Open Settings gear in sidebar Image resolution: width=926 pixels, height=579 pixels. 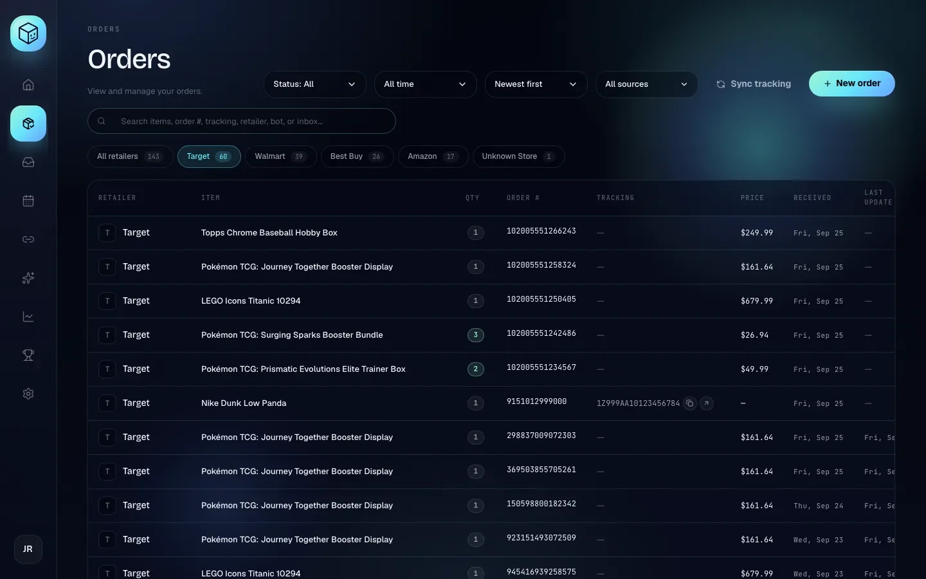point(28,394)
